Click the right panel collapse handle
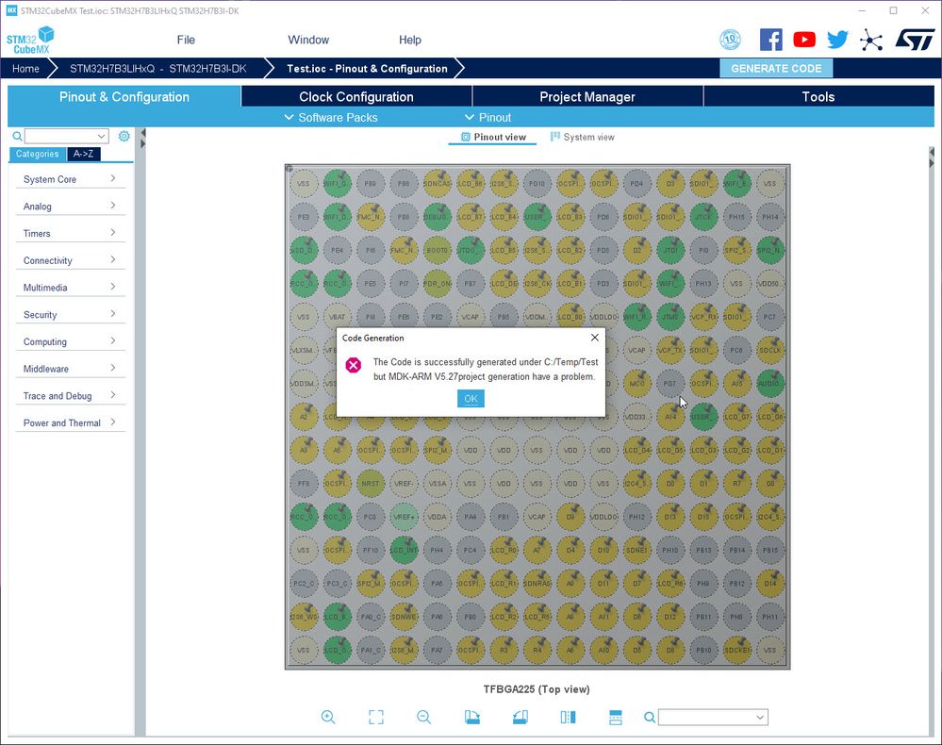Viewport: 942px width, 745px height. (932, 157)
